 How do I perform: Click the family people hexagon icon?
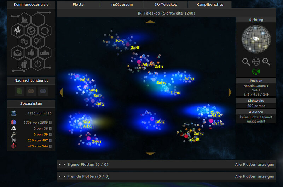24,64
